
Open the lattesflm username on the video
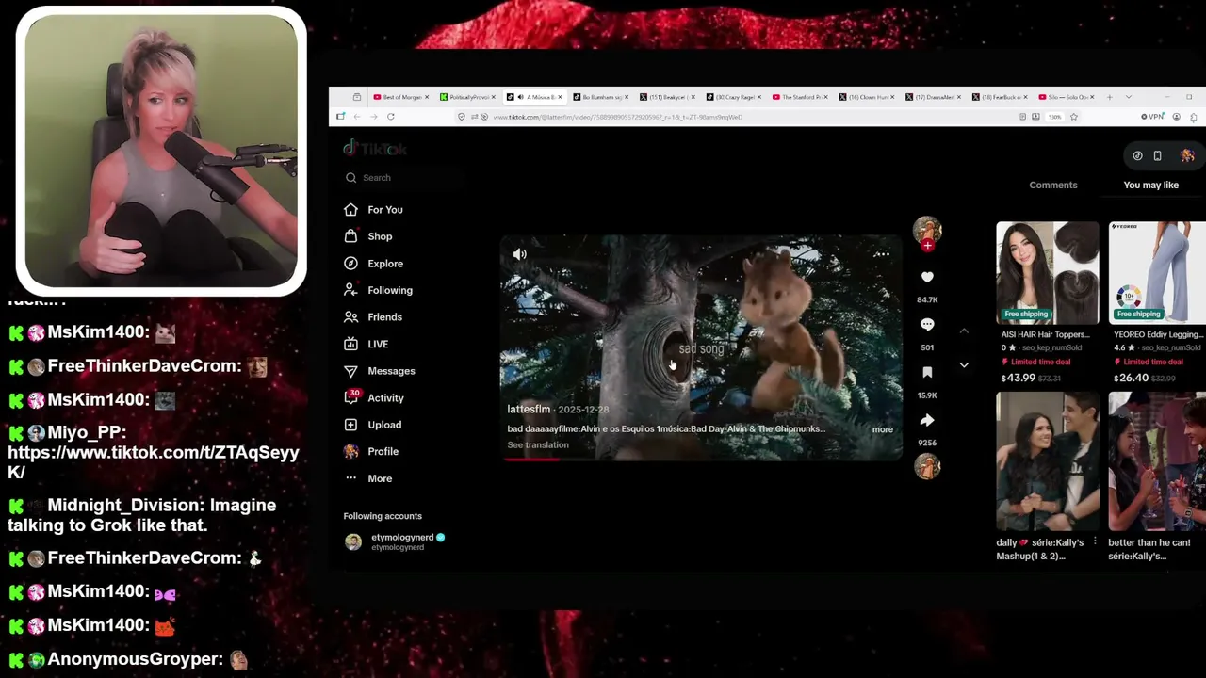click(x=529, y=410)
